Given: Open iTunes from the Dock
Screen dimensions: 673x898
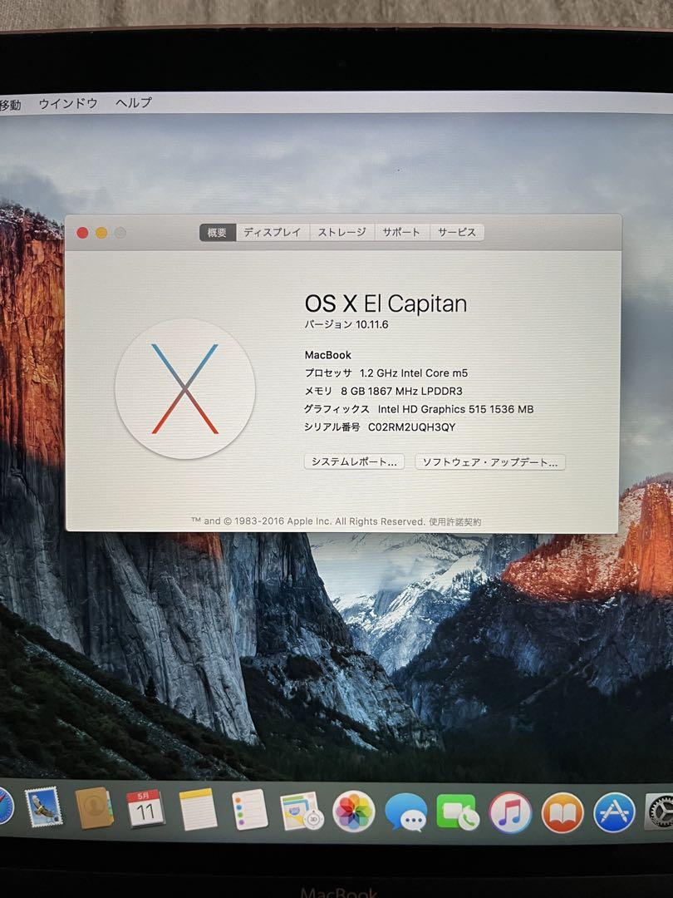Looking at the screenshot, I should [x=510, y=812].
